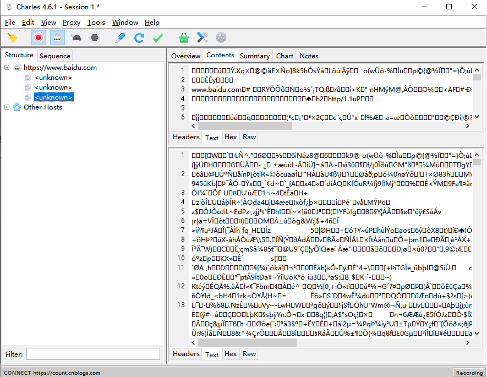Switch to the Sequence tab
Viewport: 487px width, 377px height.
[x=55, y=56]
